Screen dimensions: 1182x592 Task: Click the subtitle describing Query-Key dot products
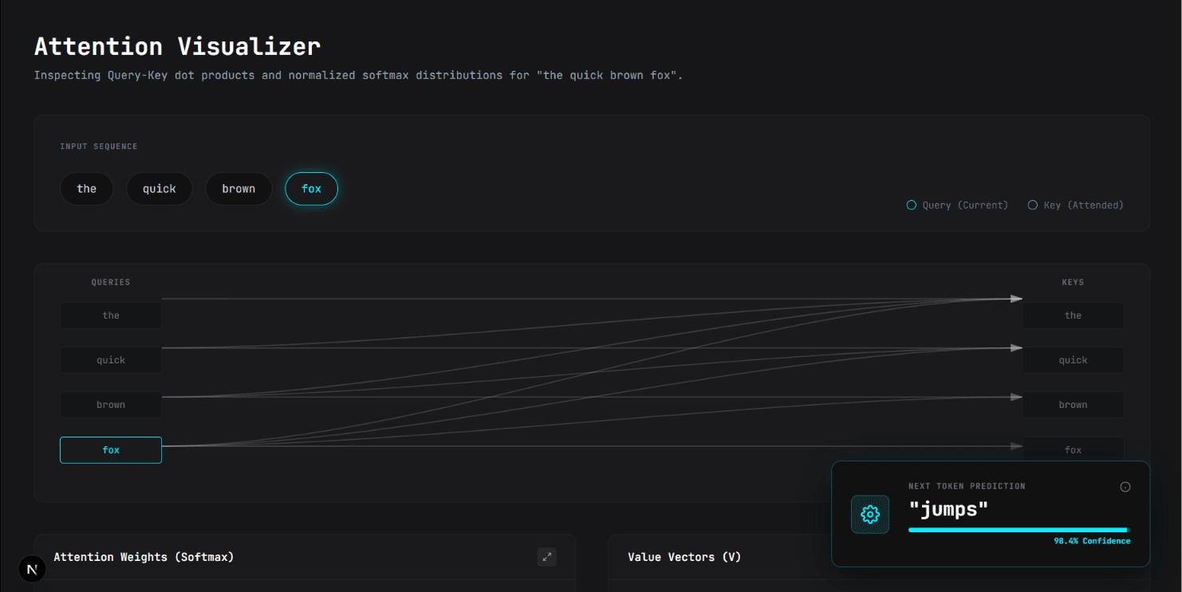[x=359, y=76]
